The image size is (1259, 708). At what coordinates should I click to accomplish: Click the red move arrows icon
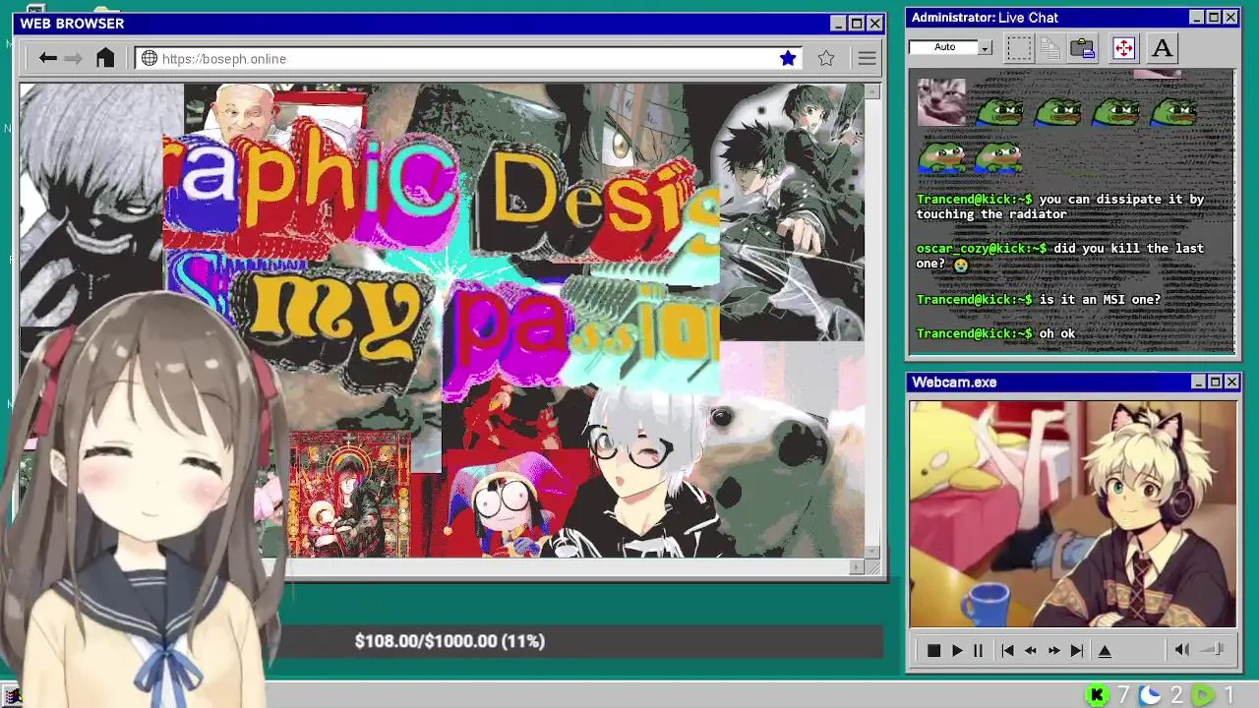click(x=1123, y=47)
